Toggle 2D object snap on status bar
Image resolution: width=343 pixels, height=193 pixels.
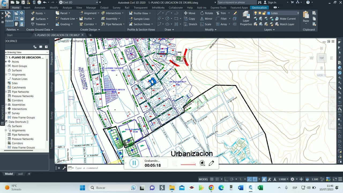(255, 179)
